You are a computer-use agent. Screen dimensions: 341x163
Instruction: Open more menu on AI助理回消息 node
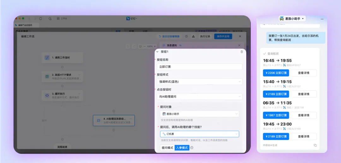point(131,119)
